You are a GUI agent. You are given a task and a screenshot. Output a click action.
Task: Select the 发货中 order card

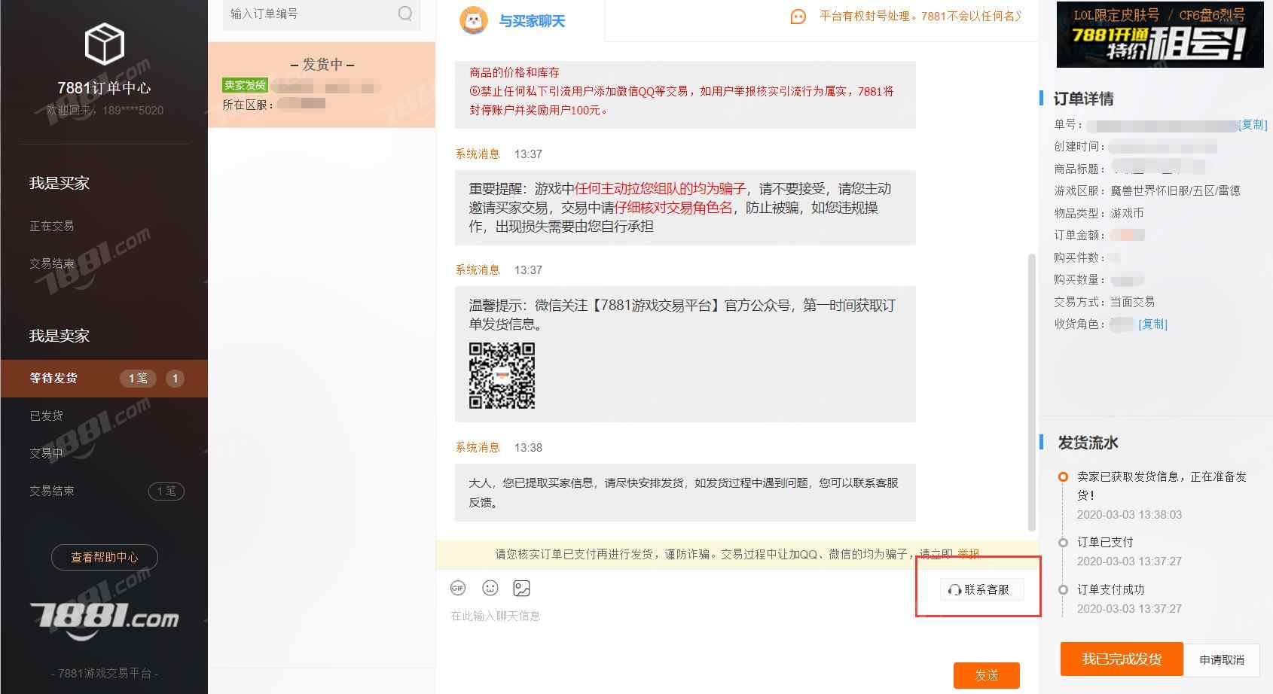tap(322, 84)
